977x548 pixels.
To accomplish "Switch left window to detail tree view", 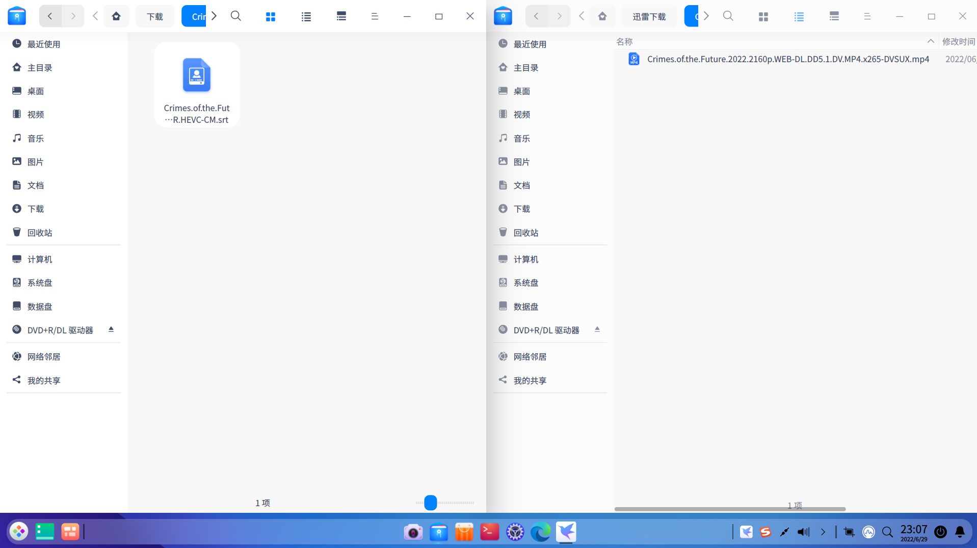I will tap(341, 17).
